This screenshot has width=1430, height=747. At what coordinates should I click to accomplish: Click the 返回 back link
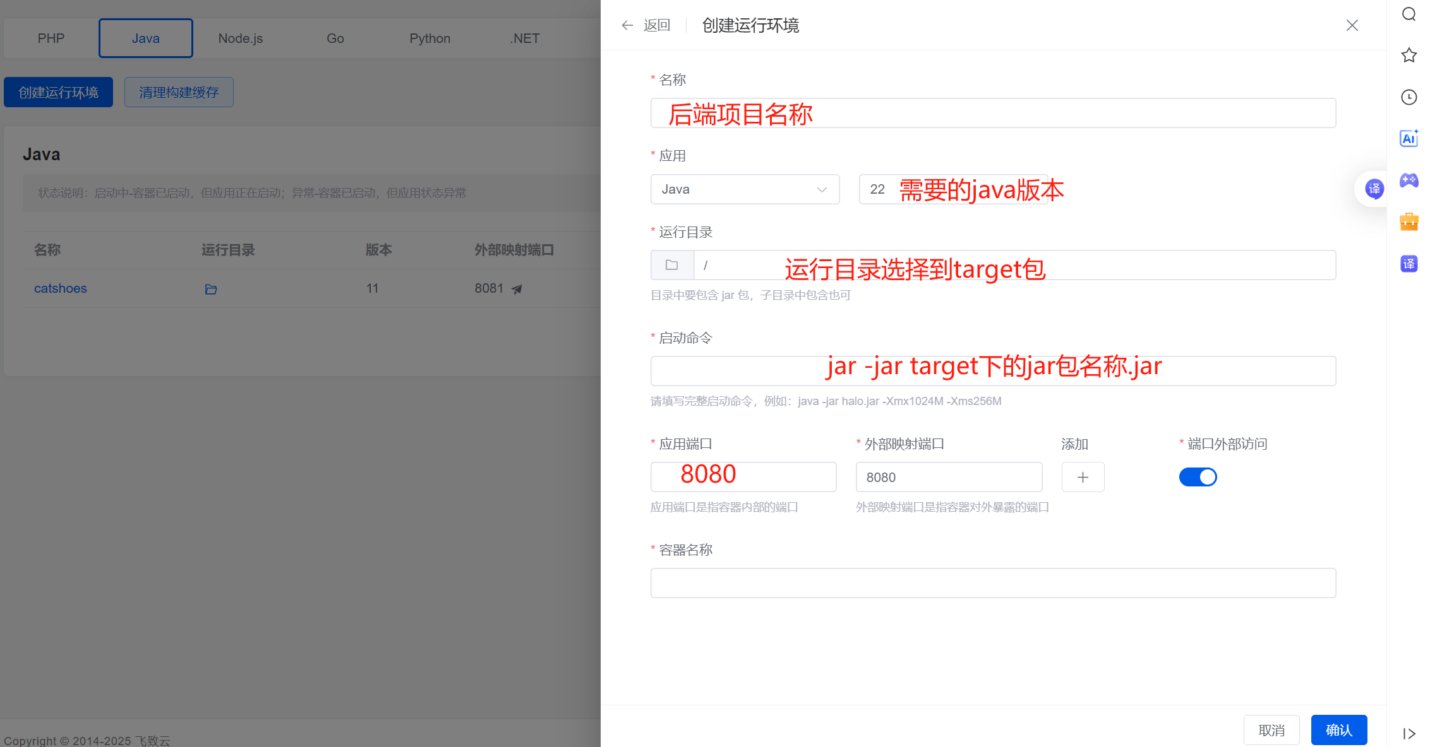coord(657,25)
